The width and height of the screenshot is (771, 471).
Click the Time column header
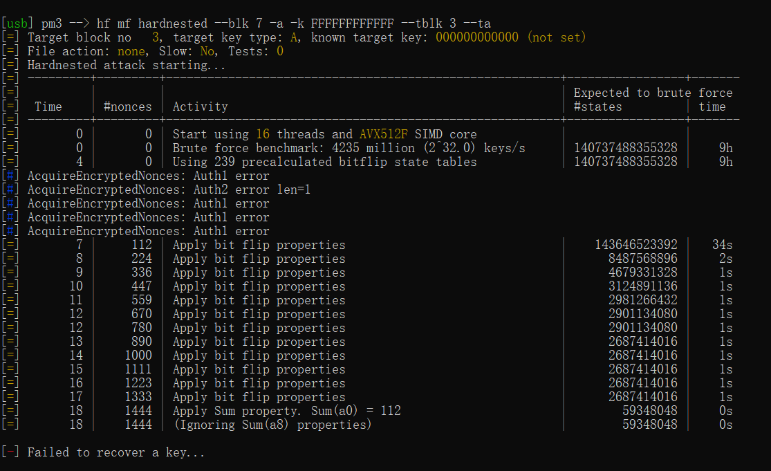pyautogui.click(x=48, y=107)
